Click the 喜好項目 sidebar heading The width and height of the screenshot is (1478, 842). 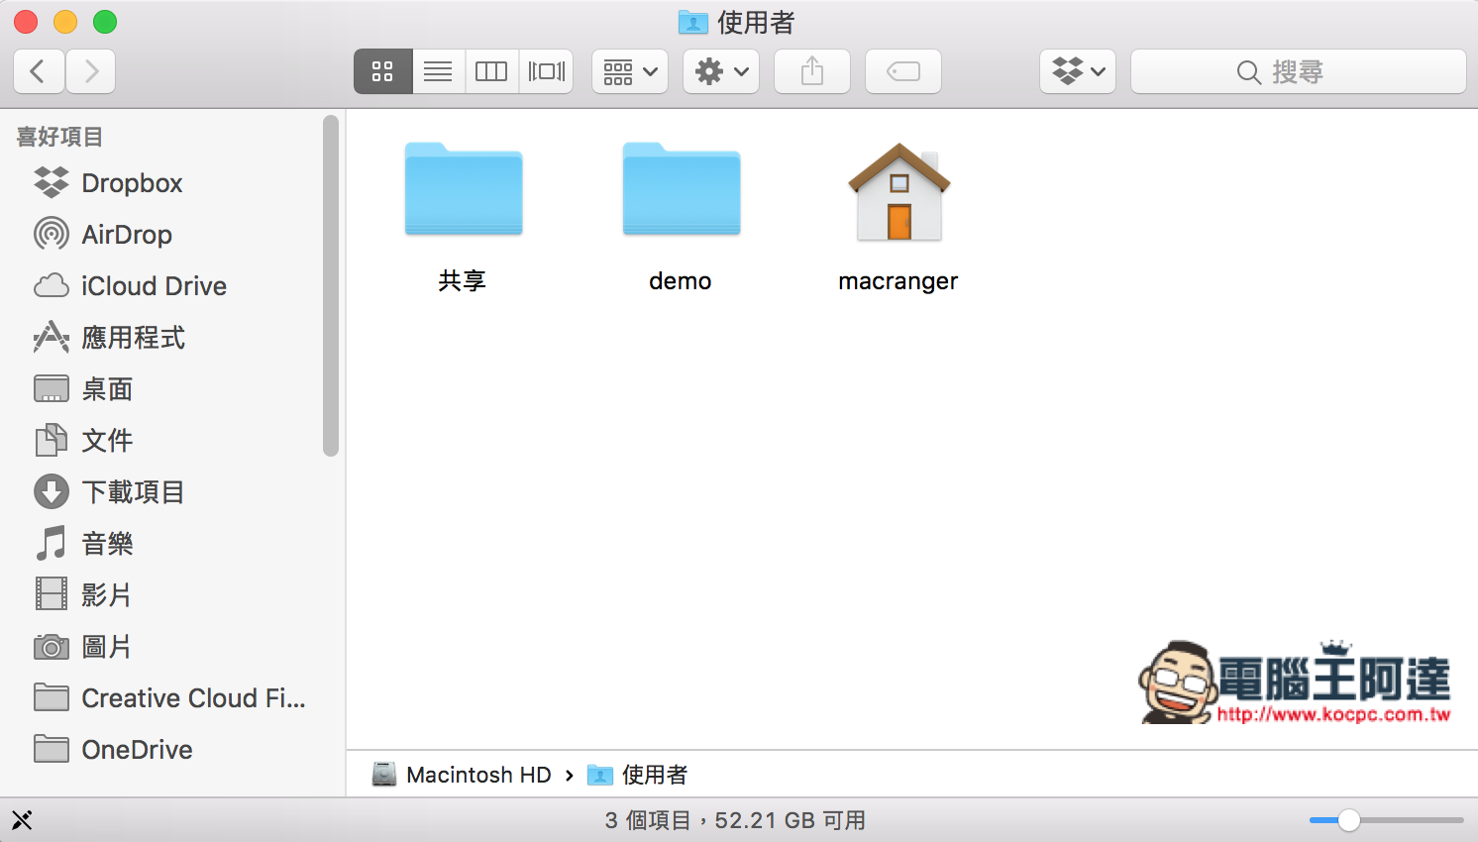[59, 137]
